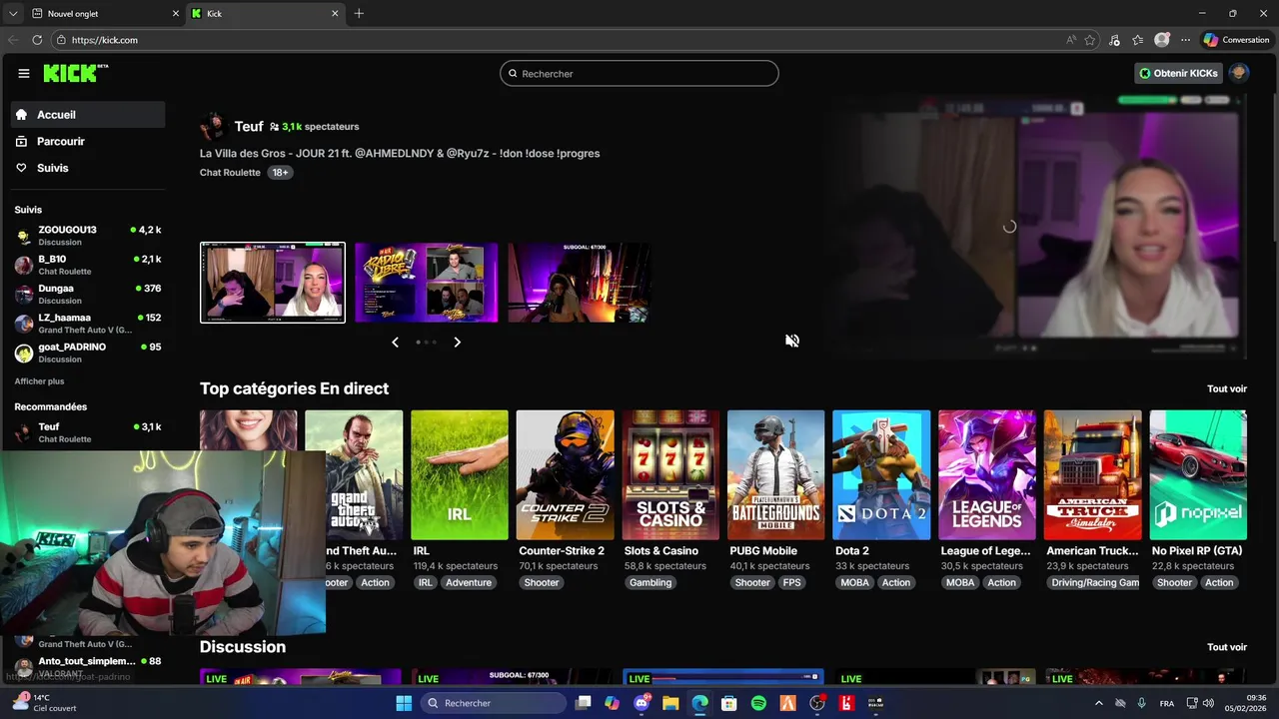This screenshot has height=719, width=1279.
Task: Open Suivis in sidebar
Action: pyautogui.click(x=88, y=168)
